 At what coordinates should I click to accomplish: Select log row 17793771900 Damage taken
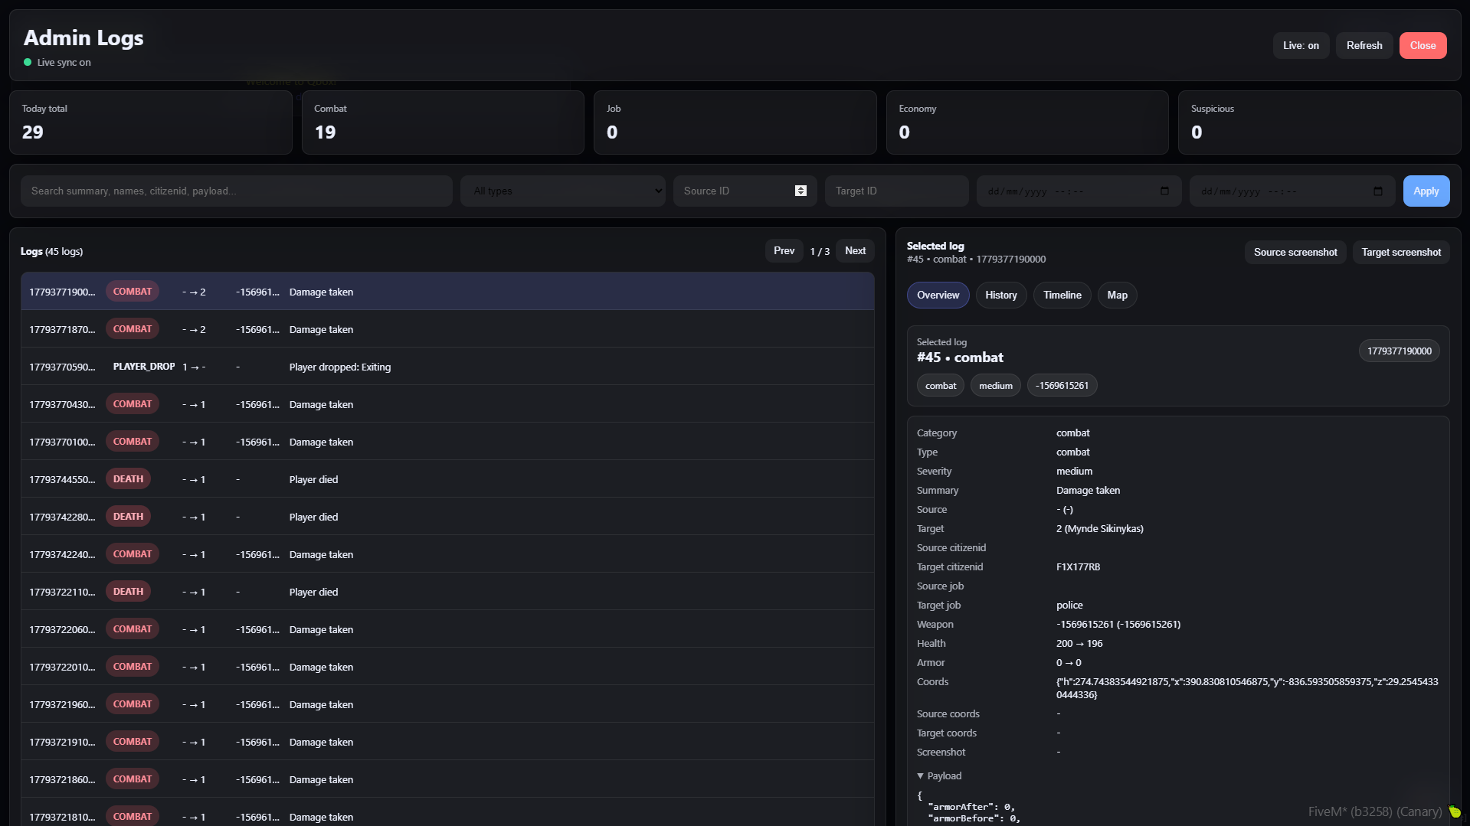click(x=447, y=291)
